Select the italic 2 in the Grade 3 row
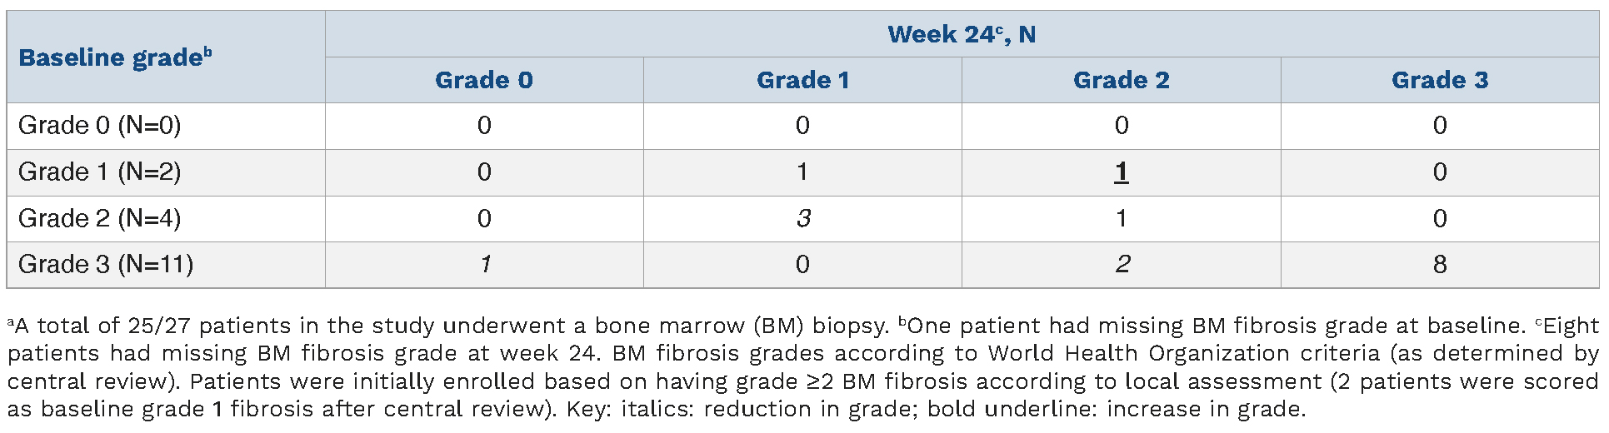1609x433 pixels. click(1122, 265)
